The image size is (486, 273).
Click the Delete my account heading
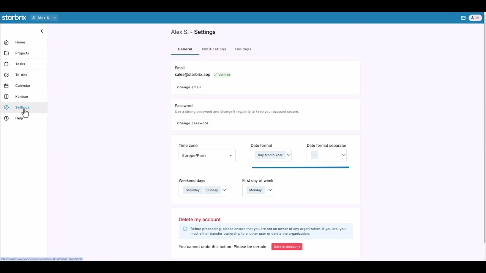click(200, 220)
